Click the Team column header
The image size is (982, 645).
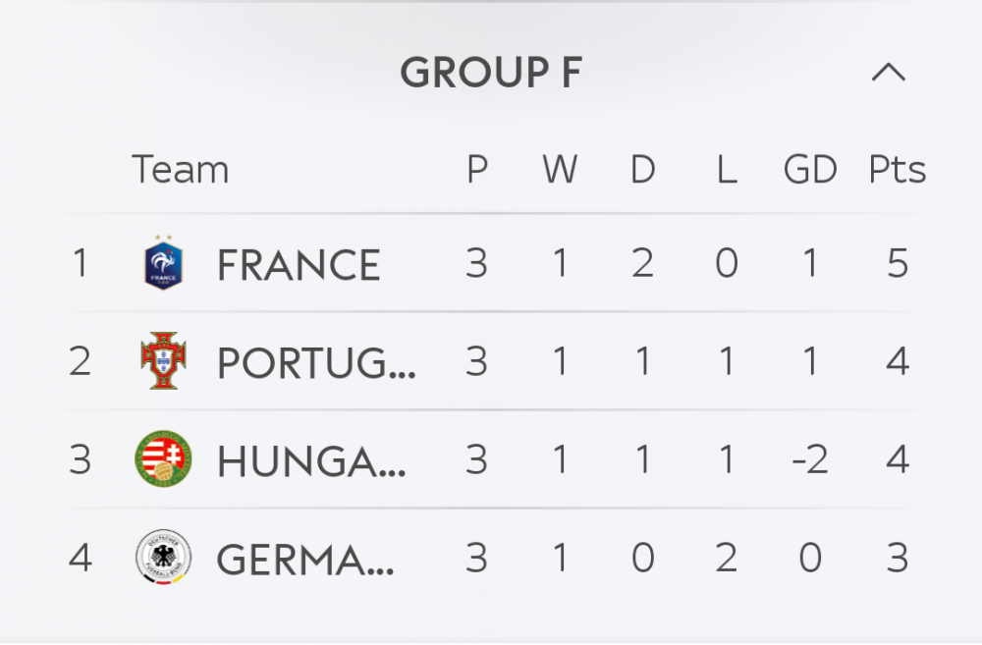[x=180, y=170]
